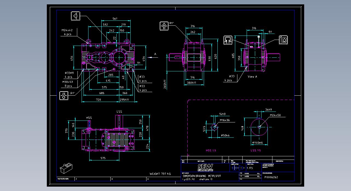This screenshot has width=351, height=191.
Task: Select the drawing number P0006262
Action: pos(271,177)
